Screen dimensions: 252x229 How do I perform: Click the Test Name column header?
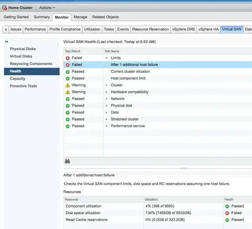[178, 51]
